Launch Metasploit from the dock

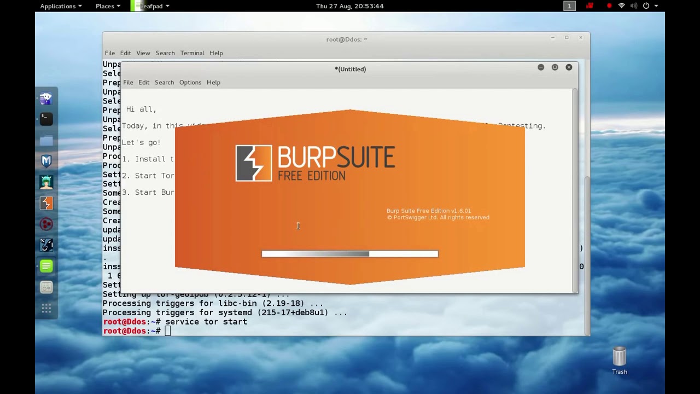click(46, 161)
